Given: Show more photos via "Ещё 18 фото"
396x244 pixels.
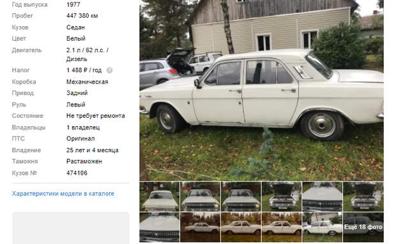Looking at the screenshot, I should (x=363, y=227).
